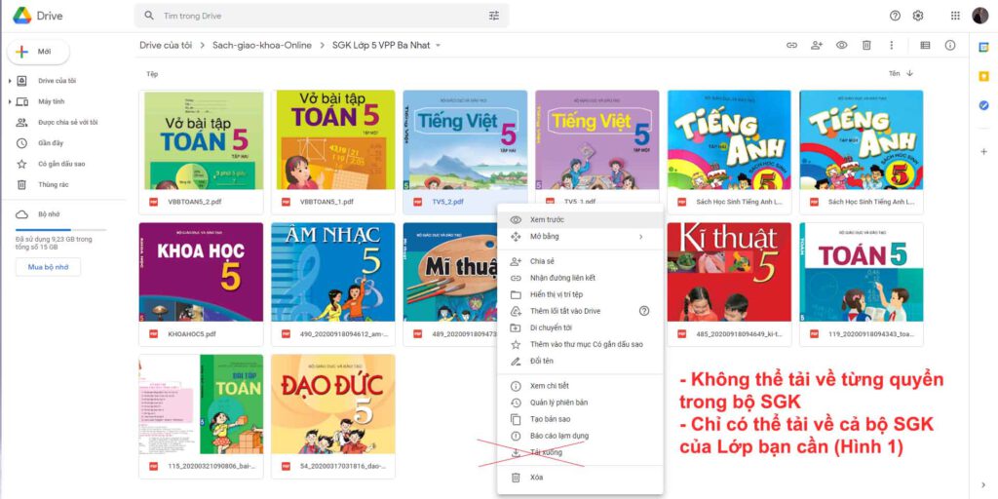Expand the Mở bằng submenu arrow
998x499 pixels.
pyautogui.click(x=641, y=236)
